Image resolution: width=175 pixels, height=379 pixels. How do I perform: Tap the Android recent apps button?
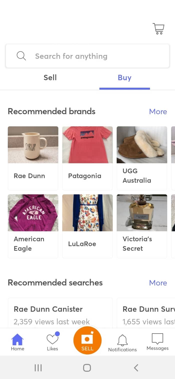click(38, 368)
